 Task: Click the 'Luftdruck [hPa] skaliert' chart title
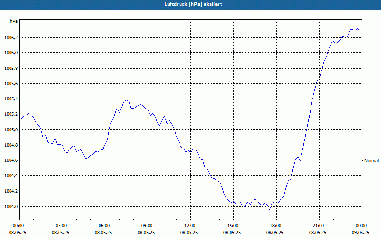[x=193, y=4]
